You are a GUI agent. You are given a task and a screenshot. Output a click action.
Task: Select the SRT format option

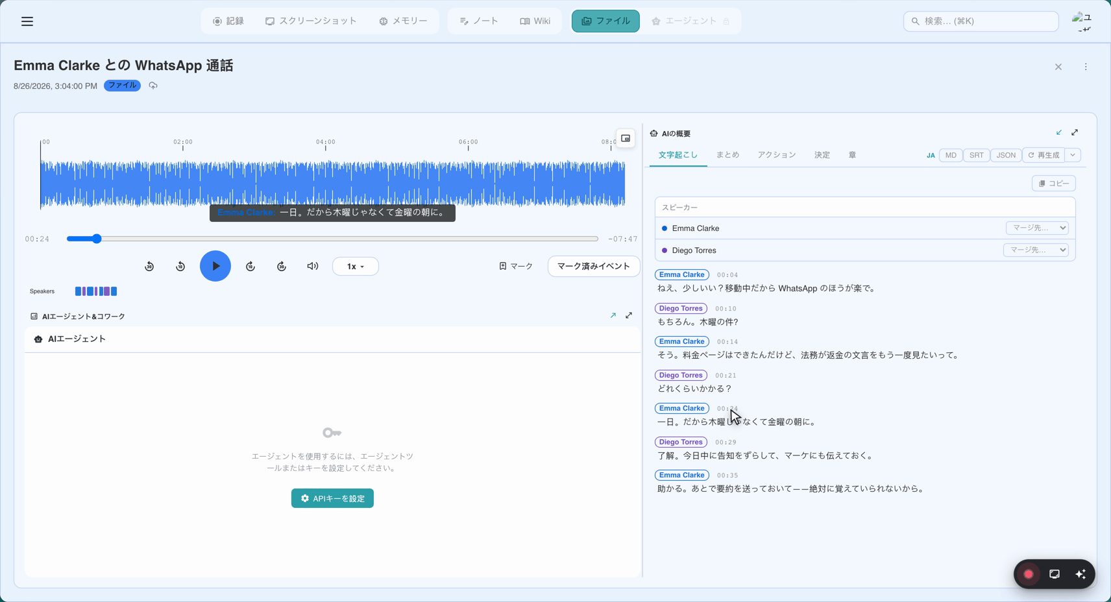[x=977, y=155]
